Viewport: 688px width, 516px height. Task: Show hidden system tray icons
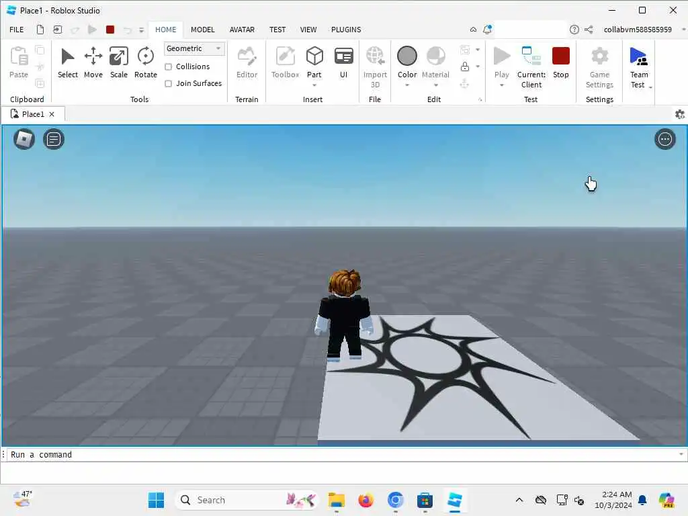tap(519, 500)
